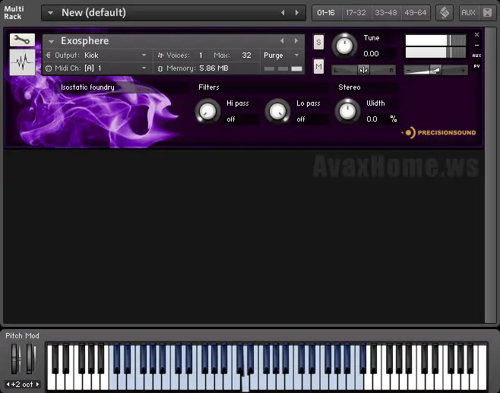
Task: Click the volume plus icon
Action: (x=463, y=70)
